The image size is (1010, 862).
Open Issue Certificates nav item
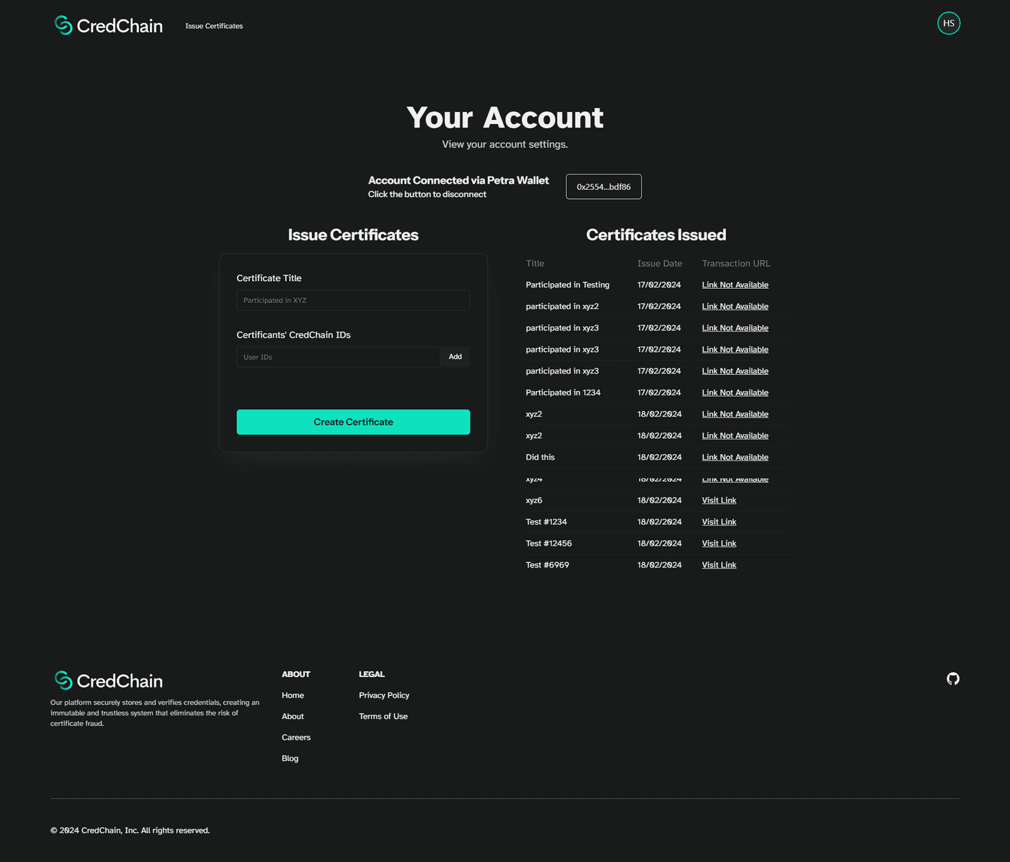[214, 26]
